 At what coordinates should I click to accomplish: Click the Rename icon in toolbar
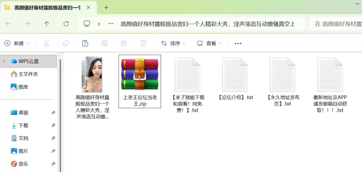point(105,43)
